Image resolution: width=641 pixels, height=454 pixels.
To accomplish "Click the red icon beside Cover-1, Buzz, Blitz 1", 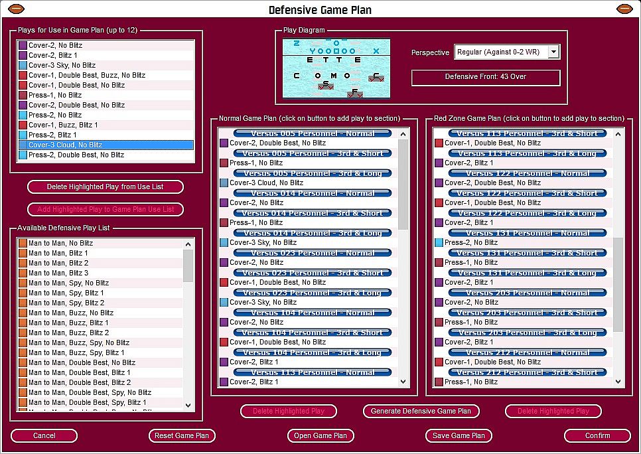I will [23, 125].
